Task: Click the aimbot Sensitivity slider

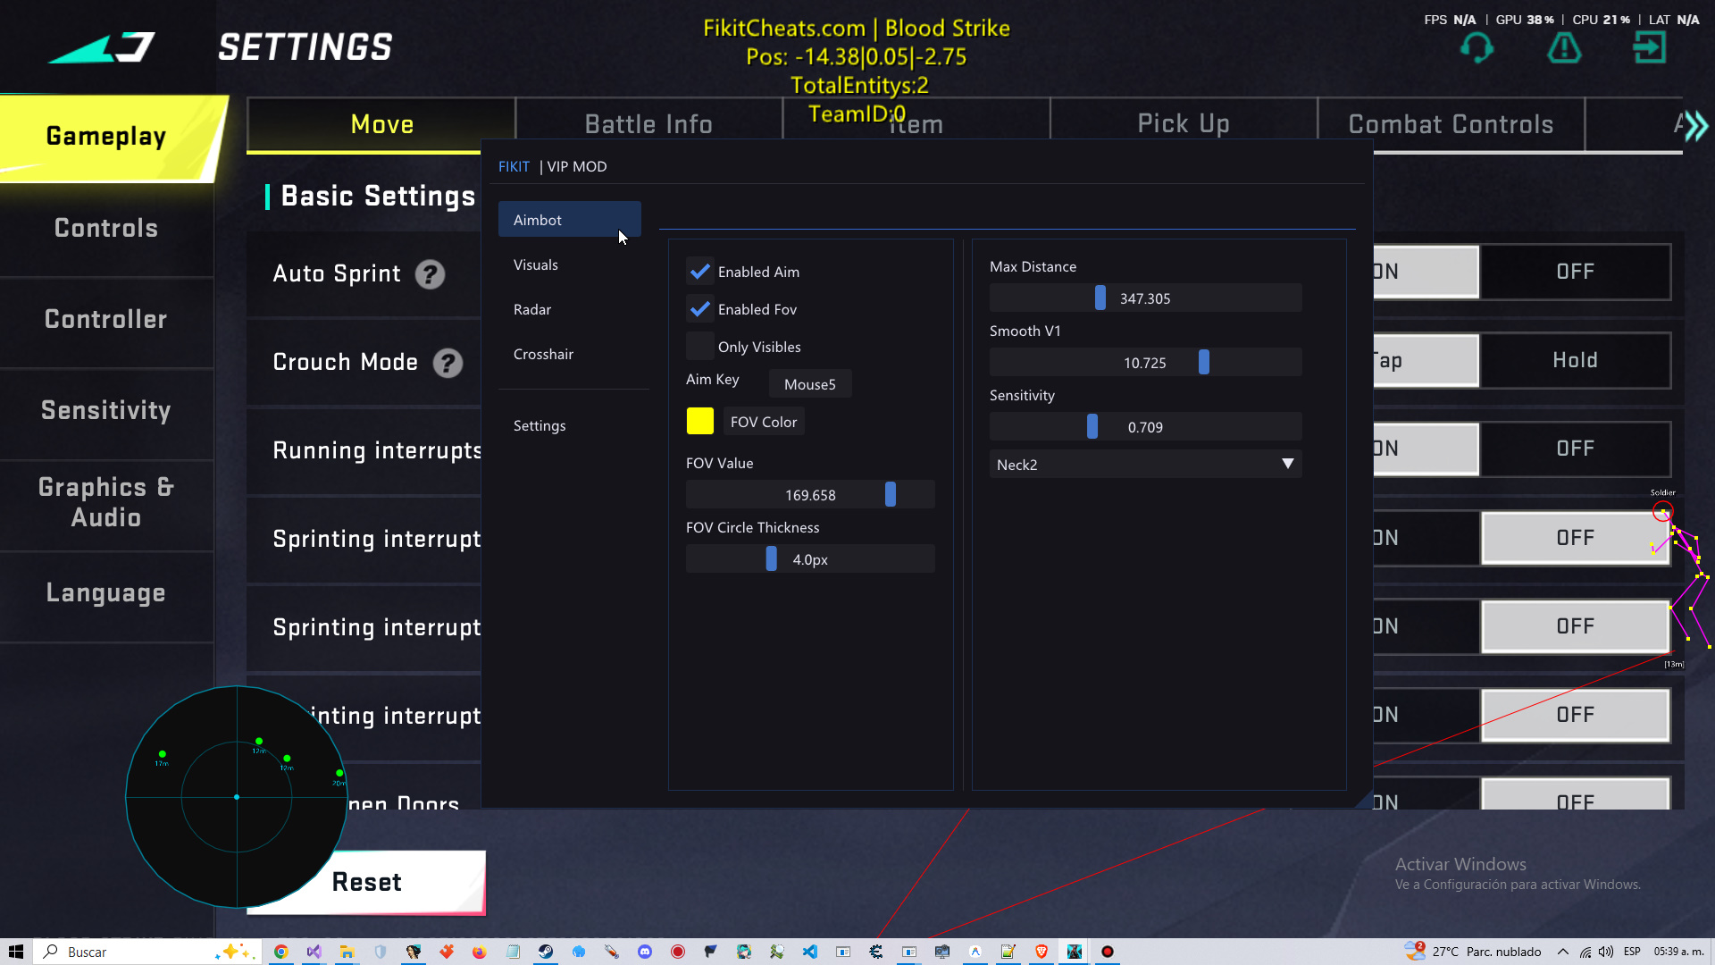Action: pos(1145,427)
